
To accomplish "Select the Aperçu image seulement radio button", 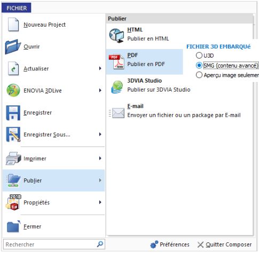I will pyautogui.click(x=199, y=75).
